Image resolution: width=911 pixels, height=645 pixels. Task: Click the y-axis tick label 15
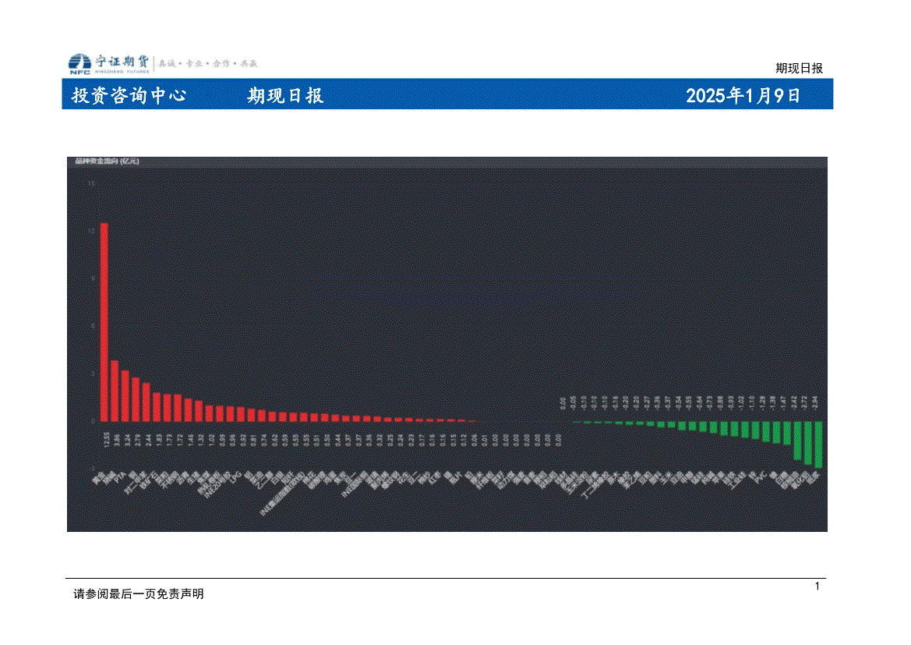point(91,183)
